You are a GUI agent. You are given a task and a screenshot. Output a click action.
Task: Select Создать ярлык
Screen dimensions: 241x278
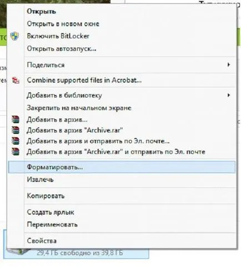coord(122,212)
